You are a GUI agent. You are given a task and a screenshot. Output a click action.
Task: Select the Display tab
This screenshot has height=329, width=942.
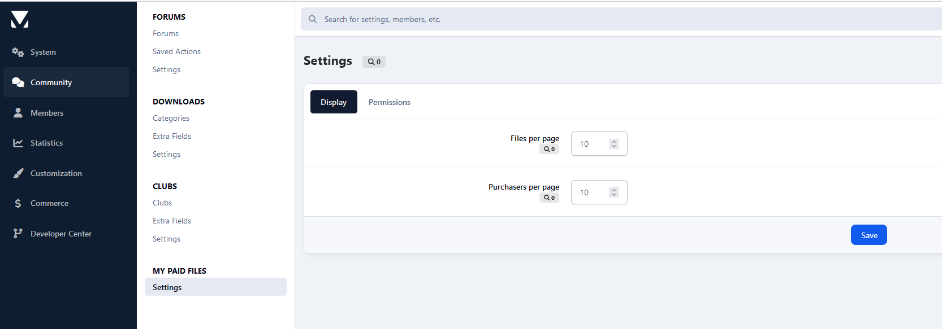point(334,102)
